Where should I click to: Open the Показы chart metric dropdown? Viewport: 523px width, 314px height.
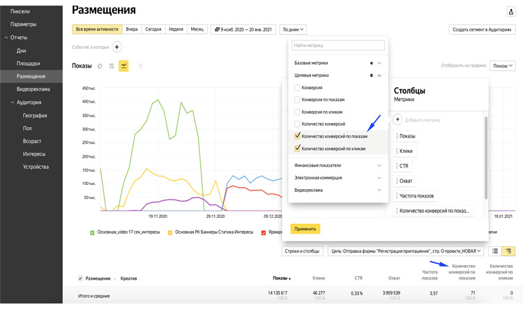[502, 66]
